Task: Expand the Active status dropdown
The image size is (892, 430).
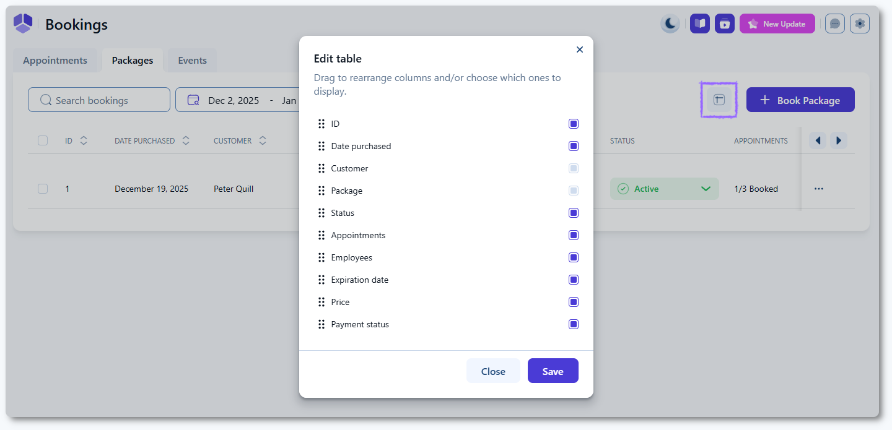Action: coord(706,189)
